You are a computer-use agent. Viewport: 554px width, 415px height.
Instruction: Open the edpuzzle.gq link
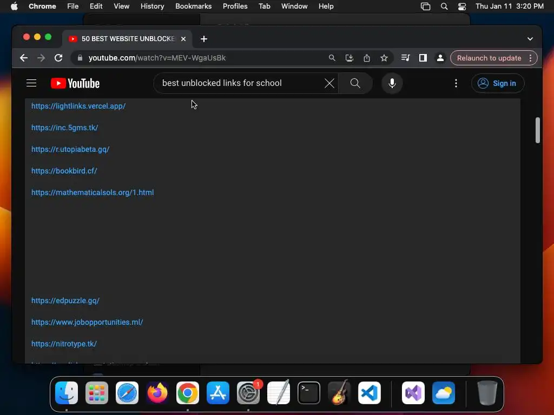pos(65,300)
